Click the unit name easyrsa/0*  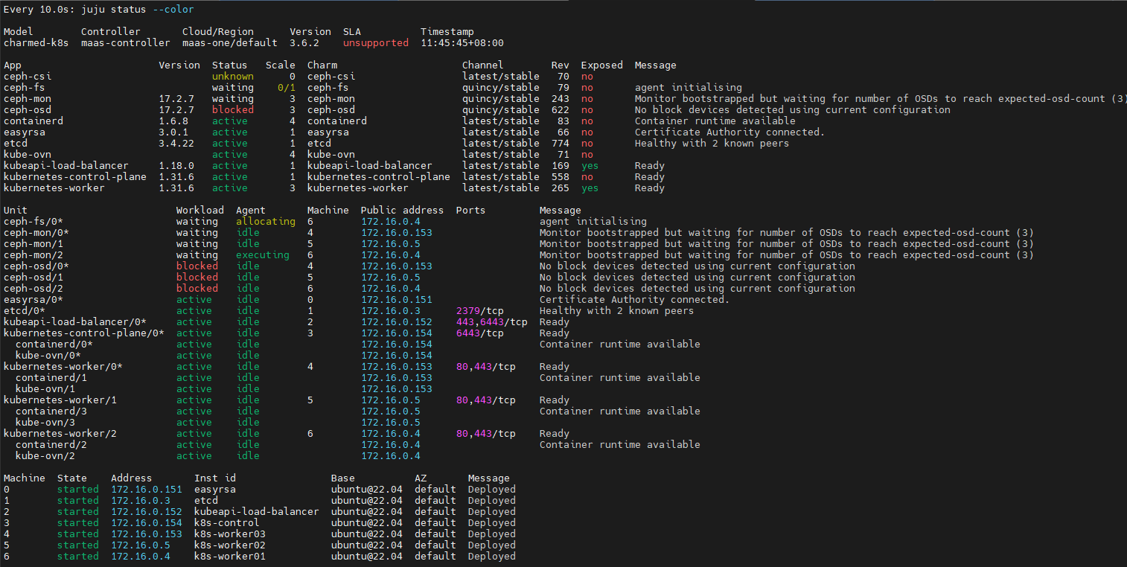pos(33,299)
